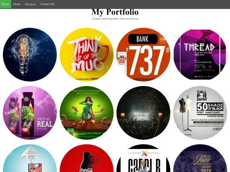Open the concert crowd photo thumbnail
This screenshot has height=172, width=230.
click(x=144, y=113)
